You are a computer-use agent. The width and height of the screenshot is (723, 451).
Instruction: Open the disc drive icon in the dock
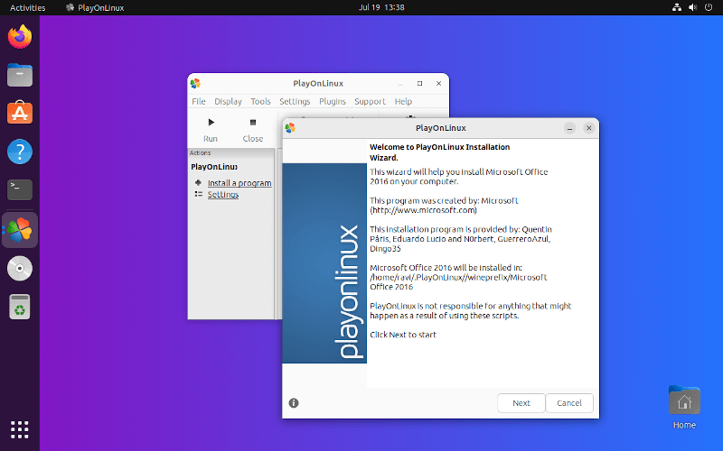19,268
